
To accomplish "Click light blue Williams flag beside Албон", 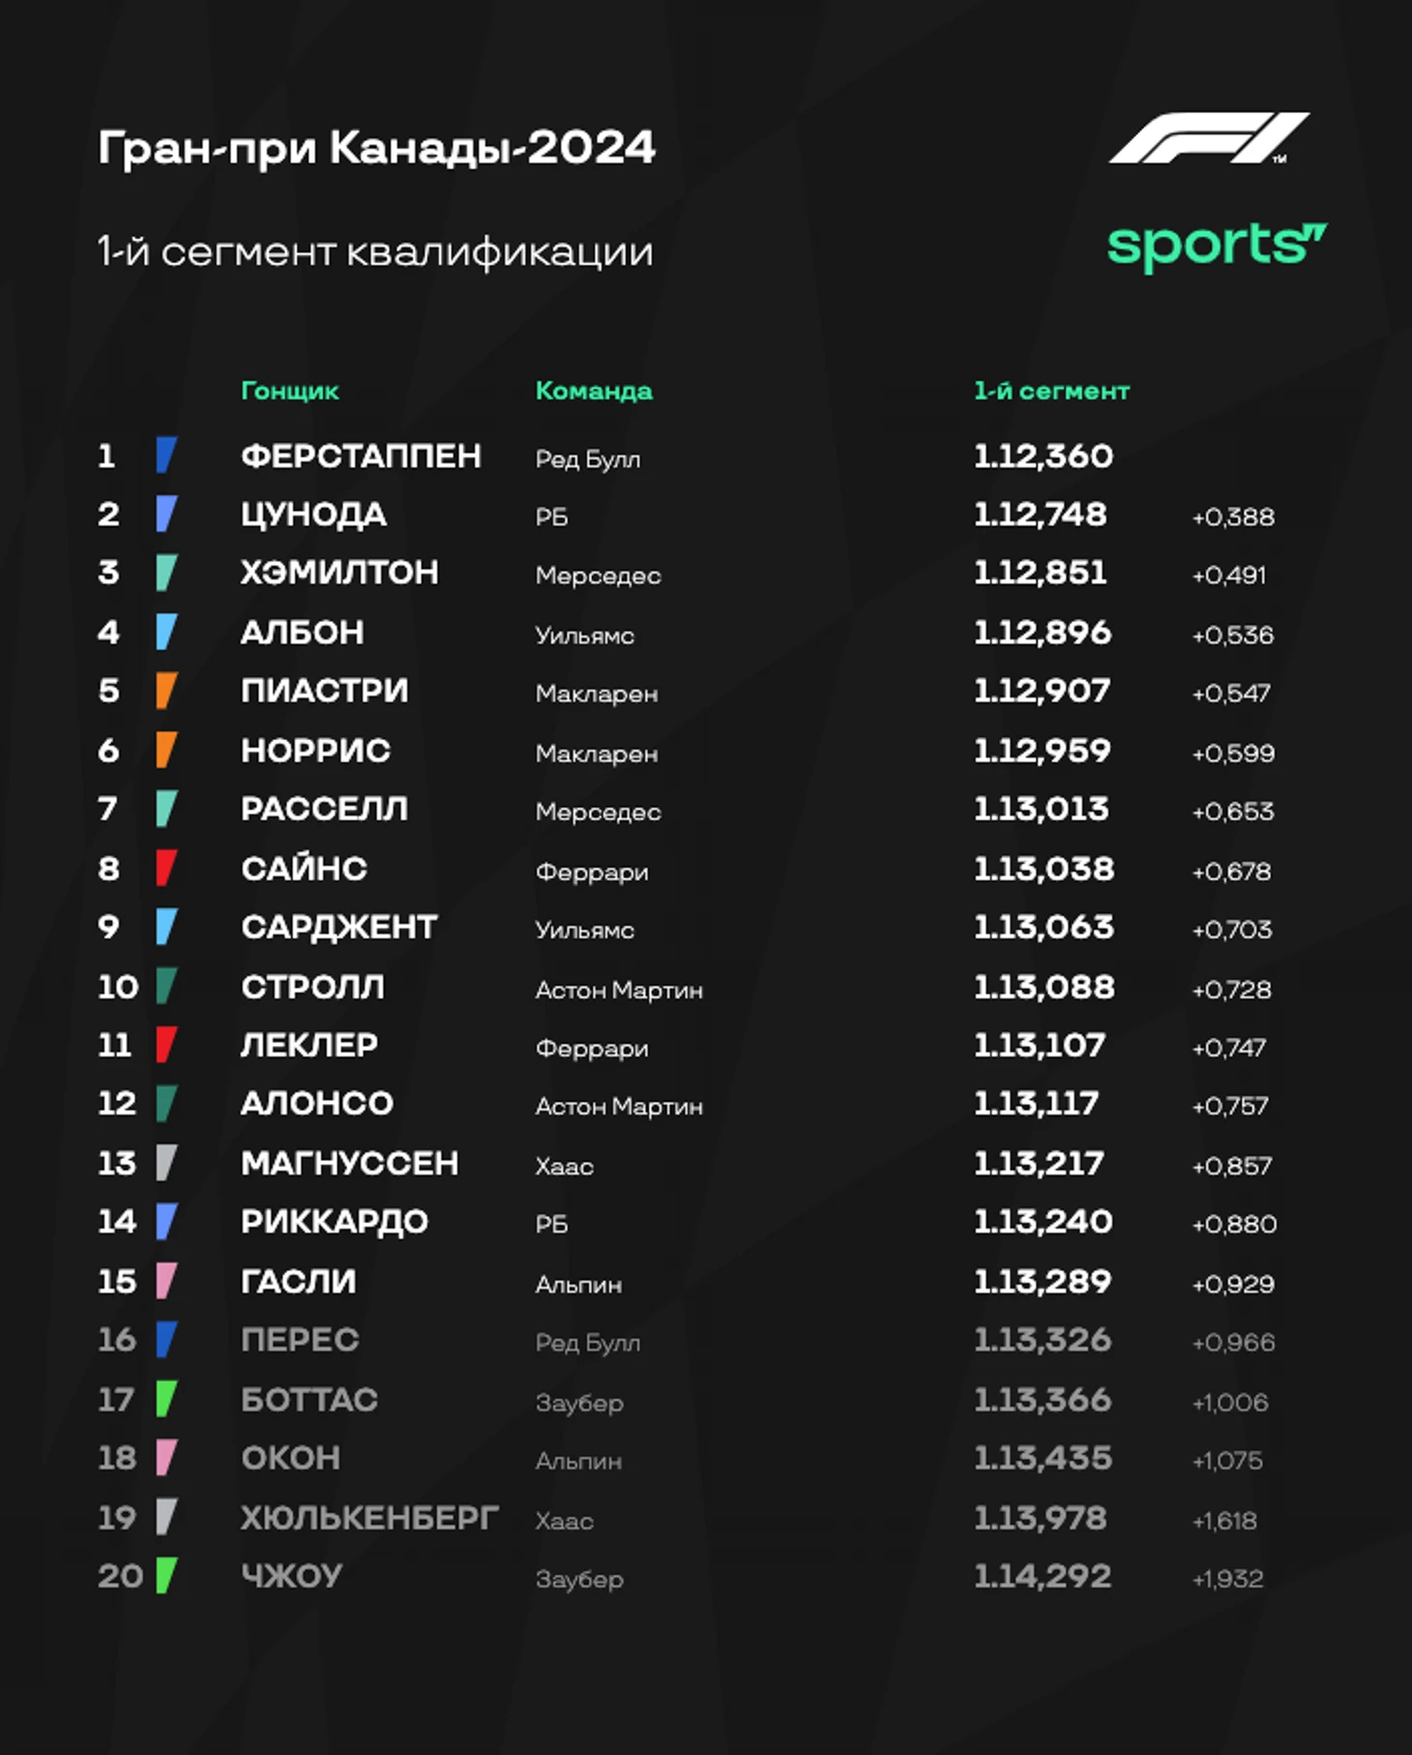I will click(x=166, y=632).
